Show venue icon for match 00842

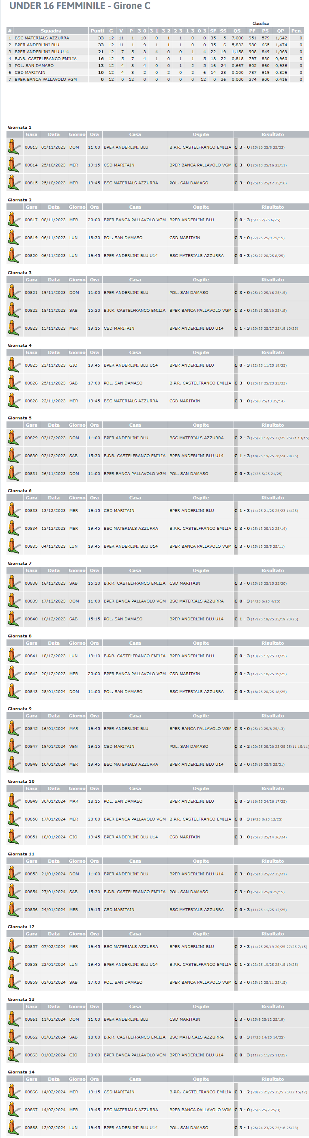pyautogui.click(x=14, y=674)
